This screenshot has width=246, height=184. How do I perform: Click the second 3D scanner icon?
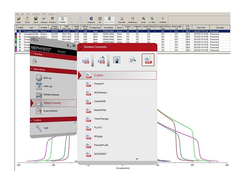pos(101,60)
